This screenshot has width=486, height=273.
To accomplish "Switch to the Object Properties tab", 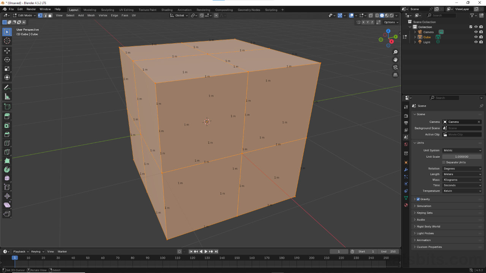I will pyautogui.click(x=406, y=163).
